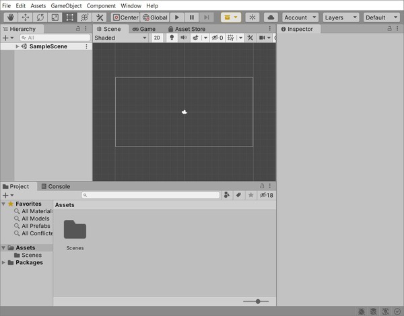Open the Collab cloud icon
This screenshot has width=404, height=316.
pos(271,17)
